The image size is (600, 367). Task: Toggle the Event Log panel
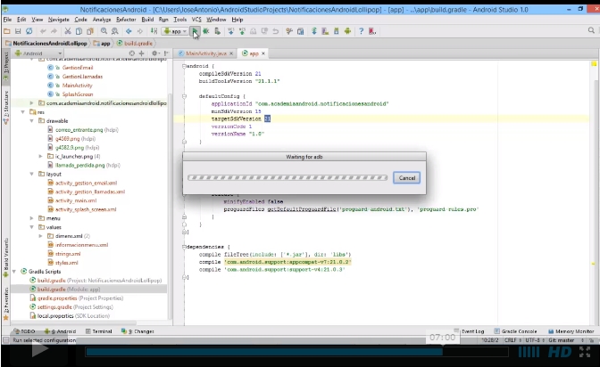pos(469,331)
